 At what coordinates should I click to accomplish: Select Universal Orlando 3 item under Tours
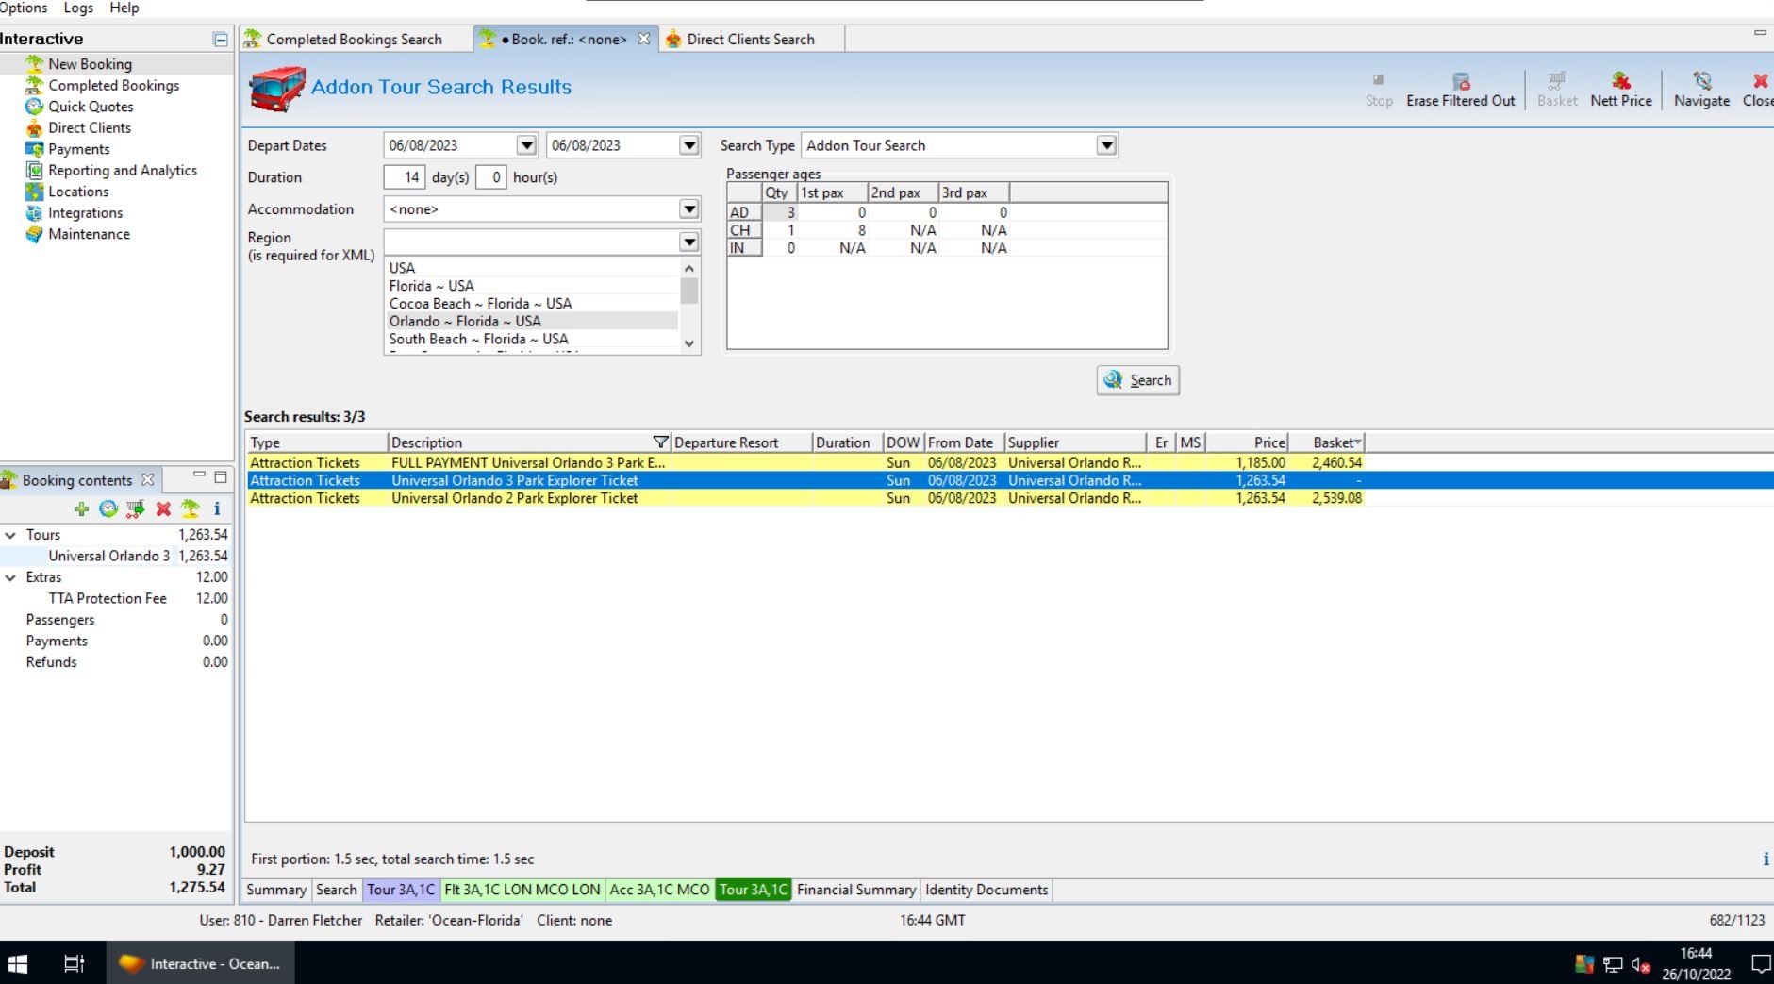tap(109, 557)
